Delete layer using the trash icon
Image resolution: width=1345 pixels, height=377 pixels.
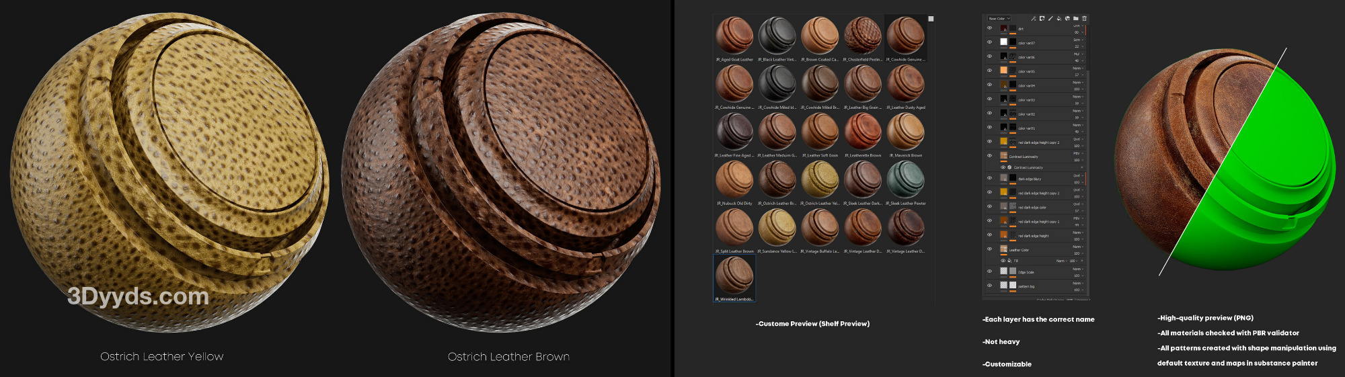coord(1084,19)
